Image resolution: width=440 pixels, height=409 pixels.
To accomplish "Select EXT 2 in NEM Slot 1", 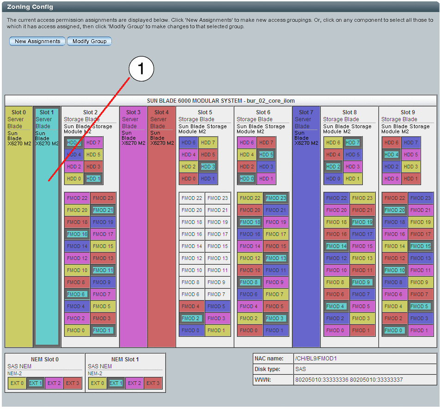I will pyautogui.click(x=134, y=383).
